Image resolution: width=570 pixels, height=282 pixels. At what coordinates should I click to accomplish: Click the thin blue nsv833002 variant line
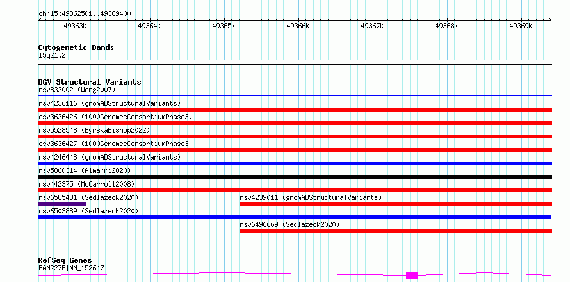[x=295, y=96]
